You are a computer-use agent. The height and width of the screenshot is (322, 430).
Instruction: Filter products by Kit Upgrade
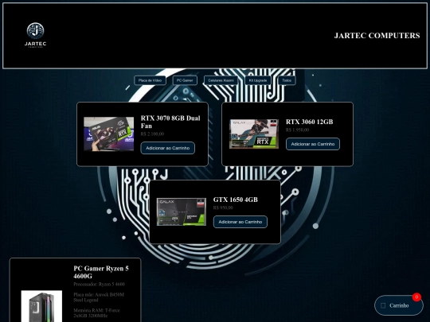click(x=258, y=80)
